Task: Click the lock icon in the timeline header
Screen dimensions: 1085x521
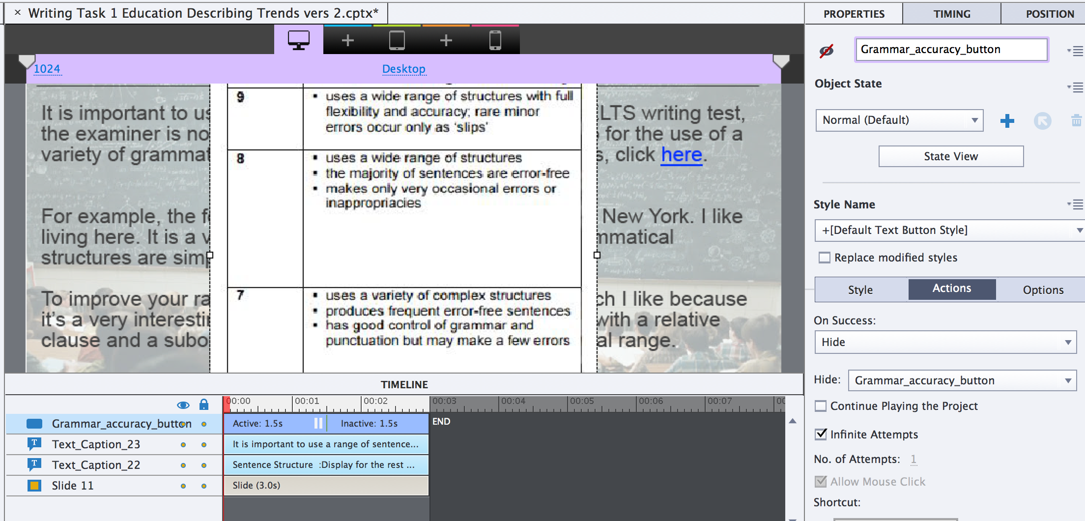Action: (x=203, y=405)
